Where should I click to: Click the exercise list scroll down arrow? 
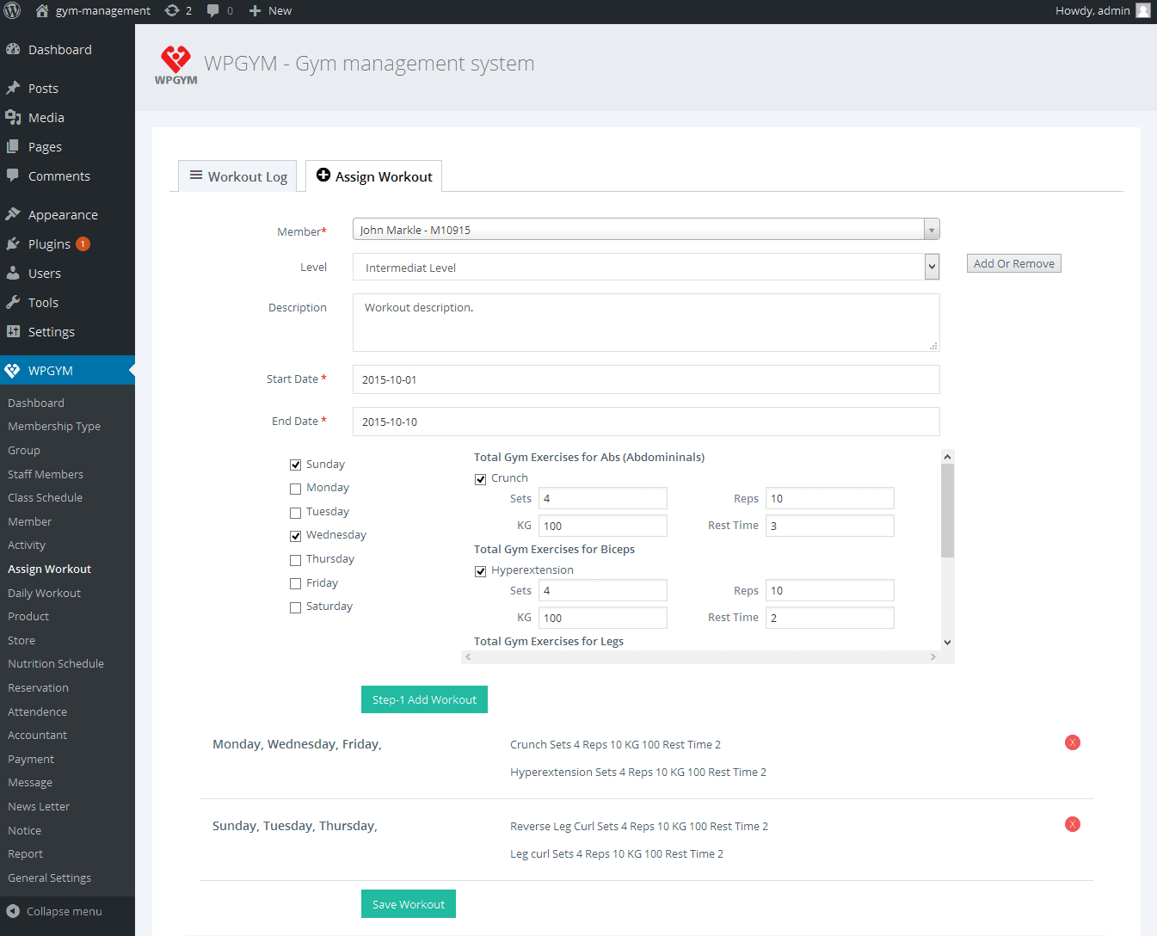point(947,642)
